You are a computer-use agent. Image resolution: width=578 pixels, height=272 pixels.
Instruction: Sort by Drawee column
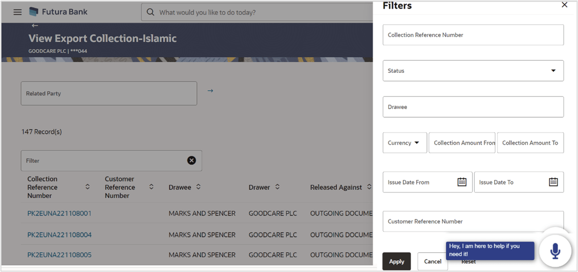(198, 187)
